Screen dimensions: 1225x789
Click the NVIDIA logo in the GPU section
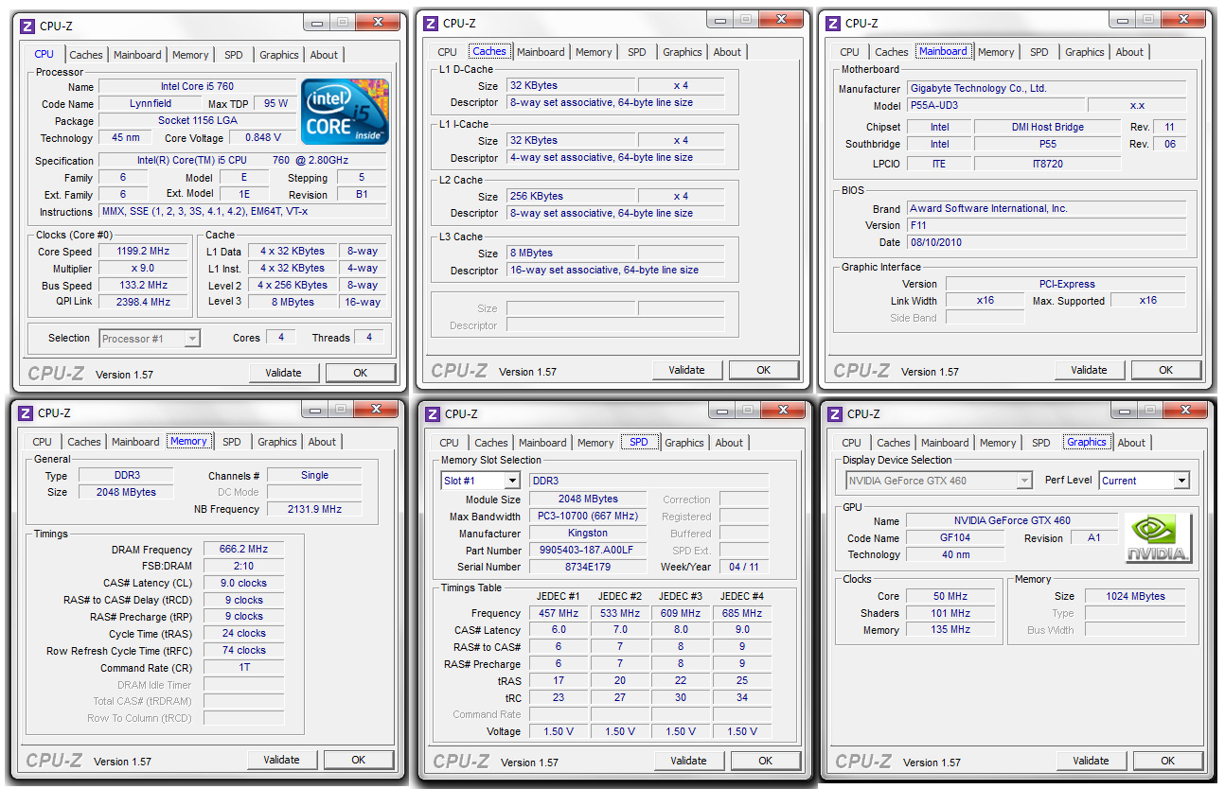(1159, 539)
